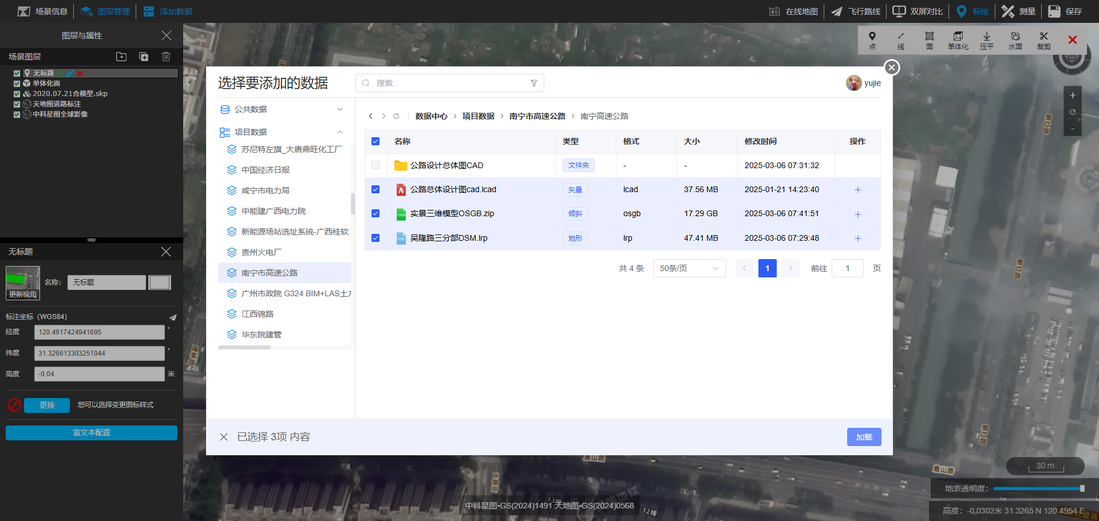This screenshot has width=1099, height=521.
Task: Select the 裁剪 clipping tool
Action: (1043, 41)
